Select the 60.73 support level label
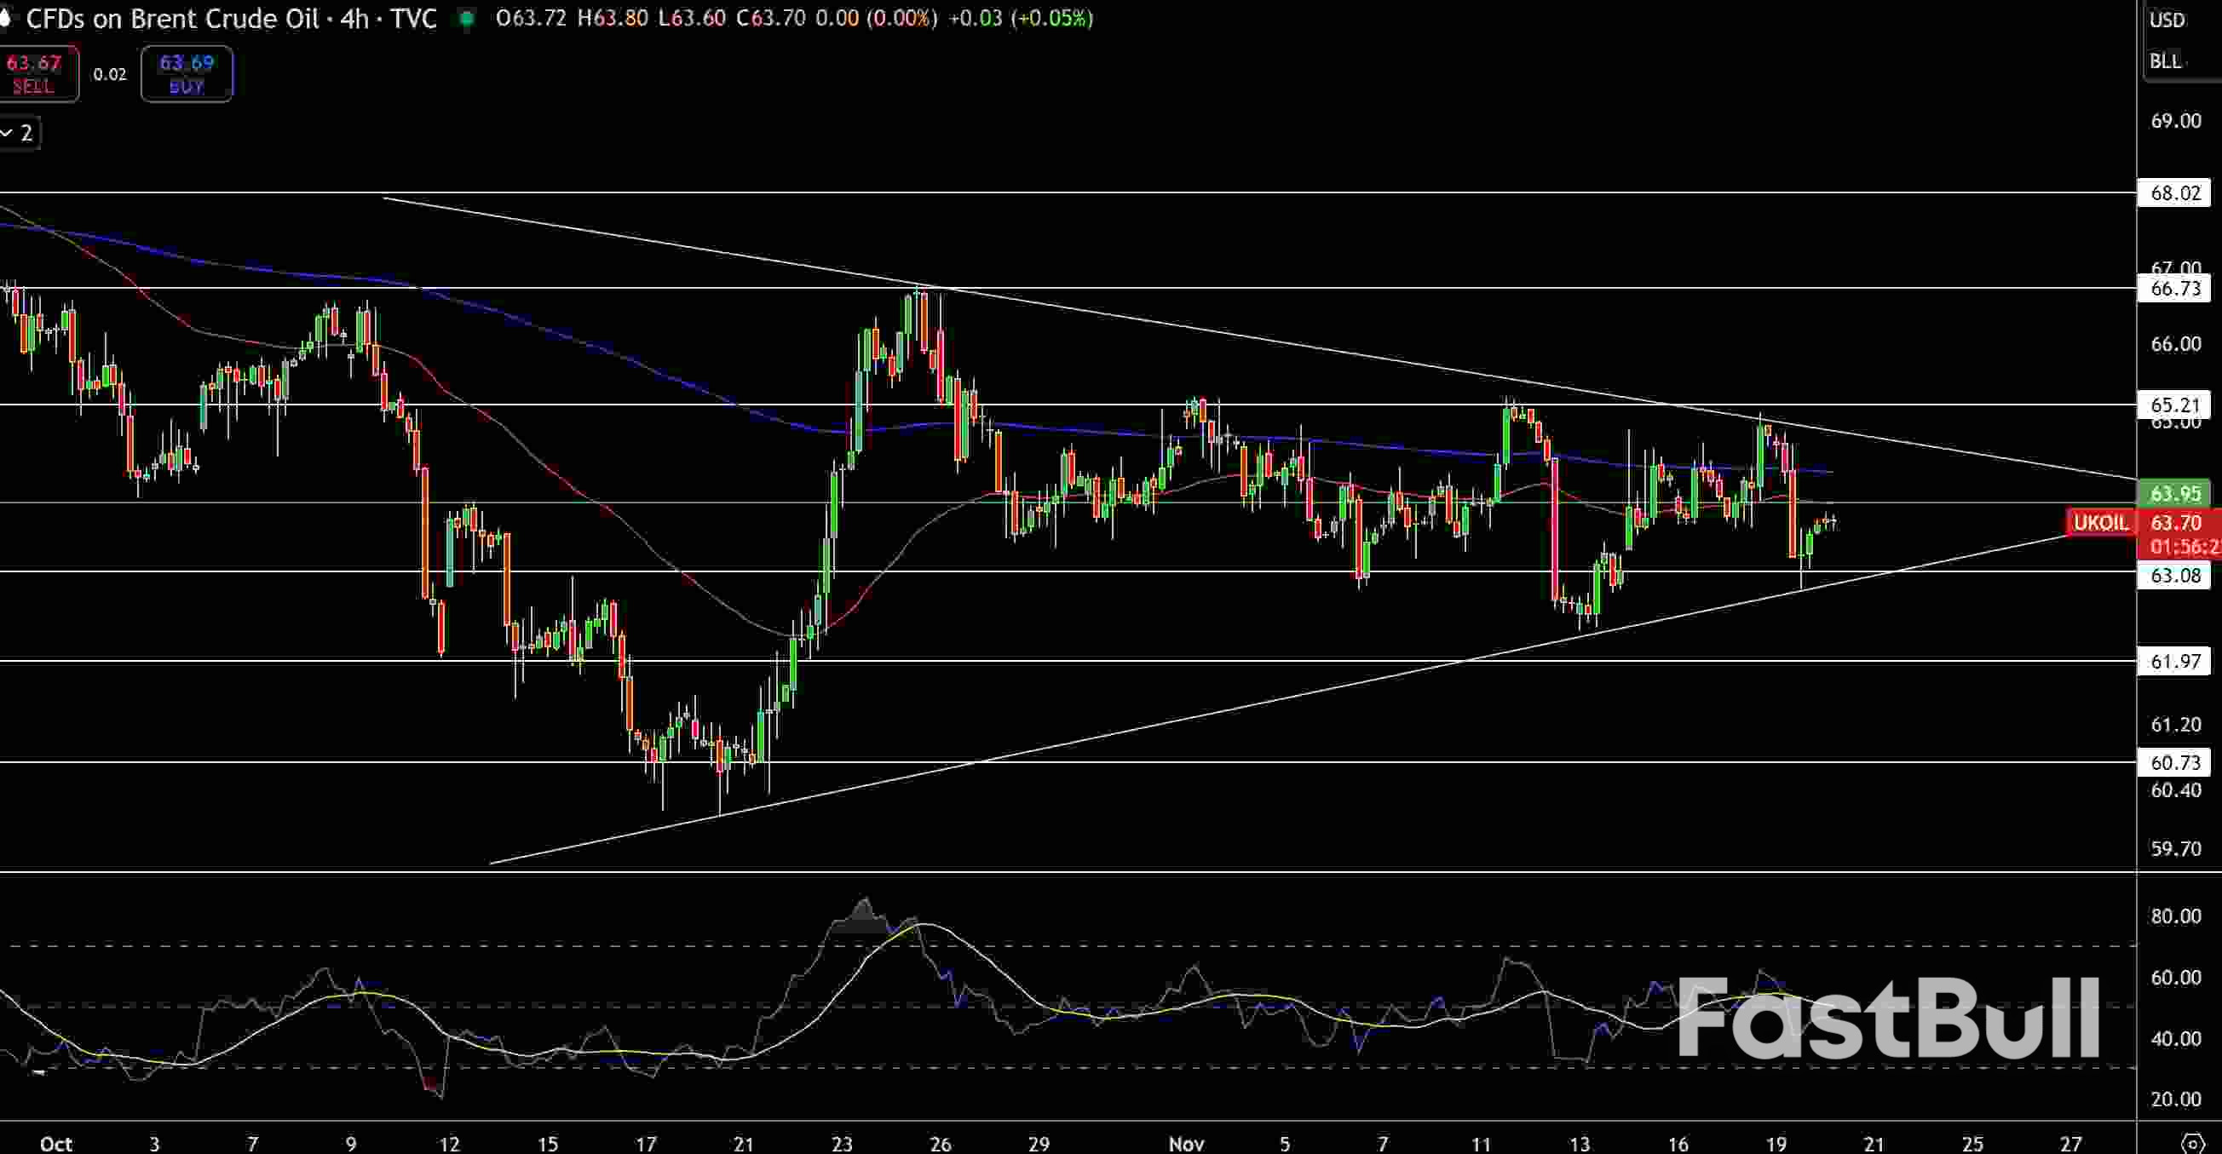Screen dimensions: 2222x1154 [2174, 762]
